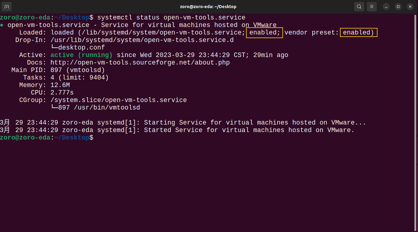This screenshot has height=232, width=418.
Task: Close the terminal window
Action: pyautogui.click(x=410, y=7)
